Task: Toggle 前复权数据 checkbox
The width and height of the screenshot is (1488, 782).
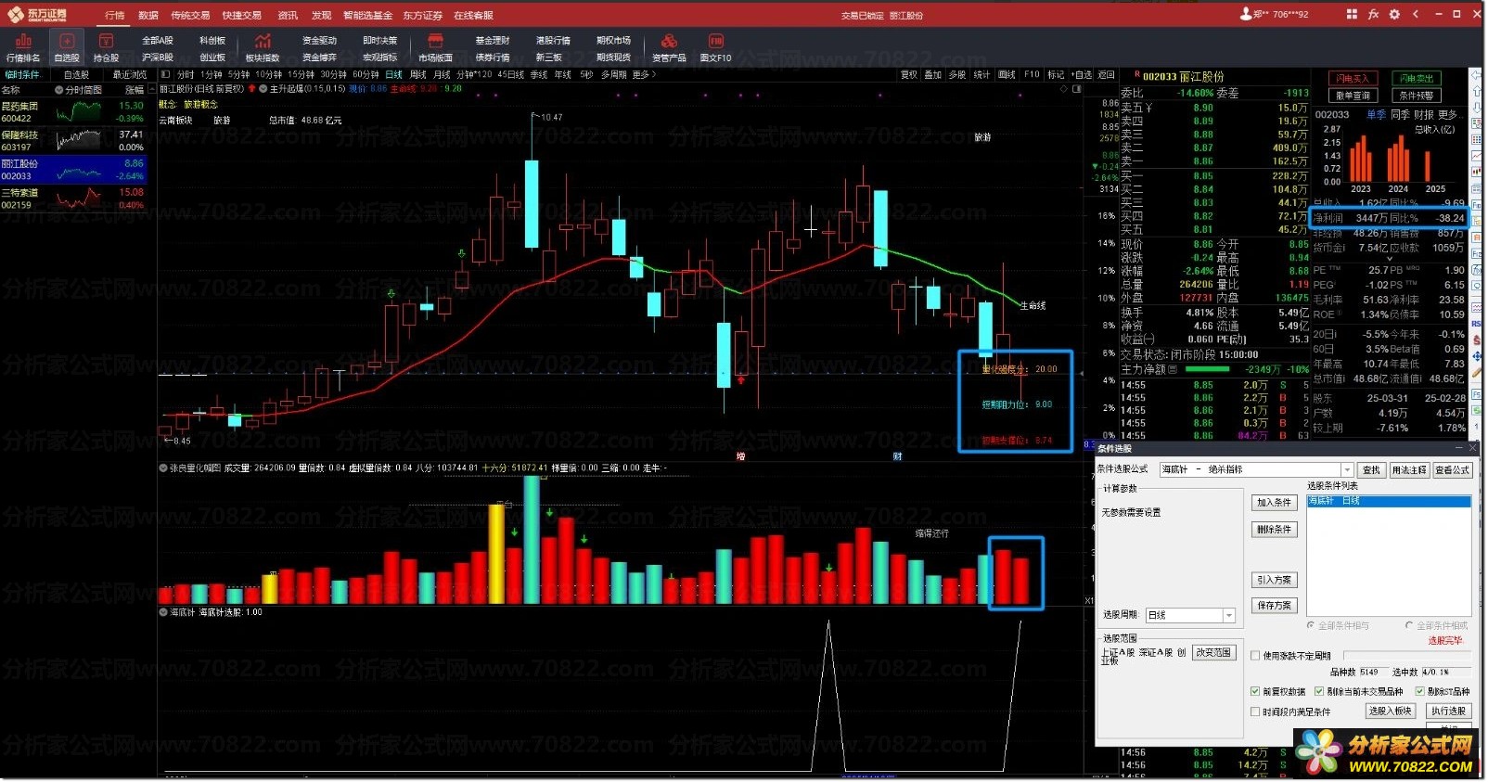Action: [x=1255, y=692]
